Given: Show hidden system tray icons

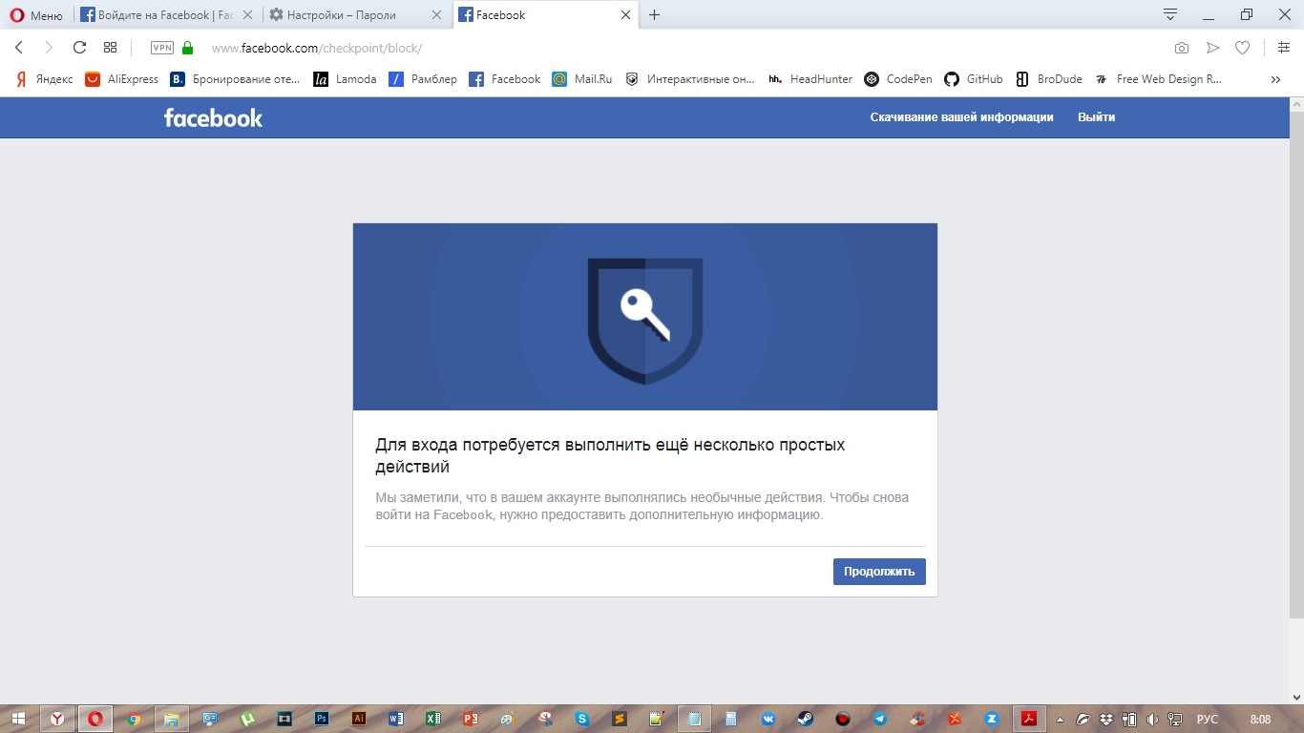Looking at the screenshot, I should pyautogui.click(x=1060, y=719).
